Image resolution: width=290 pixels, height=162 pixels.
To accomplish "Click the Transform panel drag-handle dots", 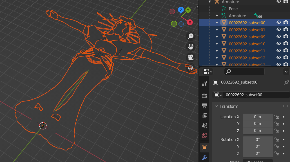I will coord(285,106).
